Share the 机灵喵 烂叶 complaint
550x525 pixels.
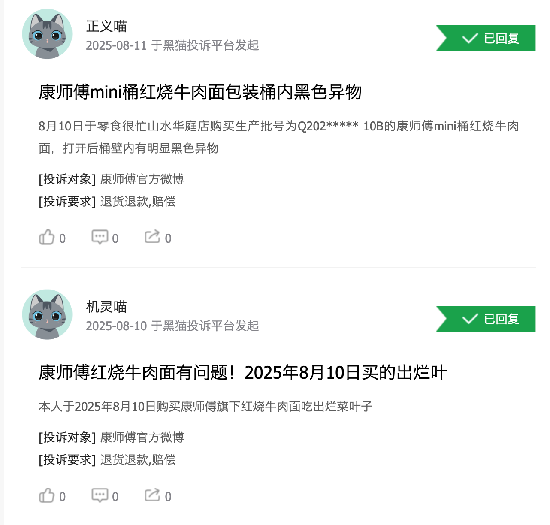point(157,496)
